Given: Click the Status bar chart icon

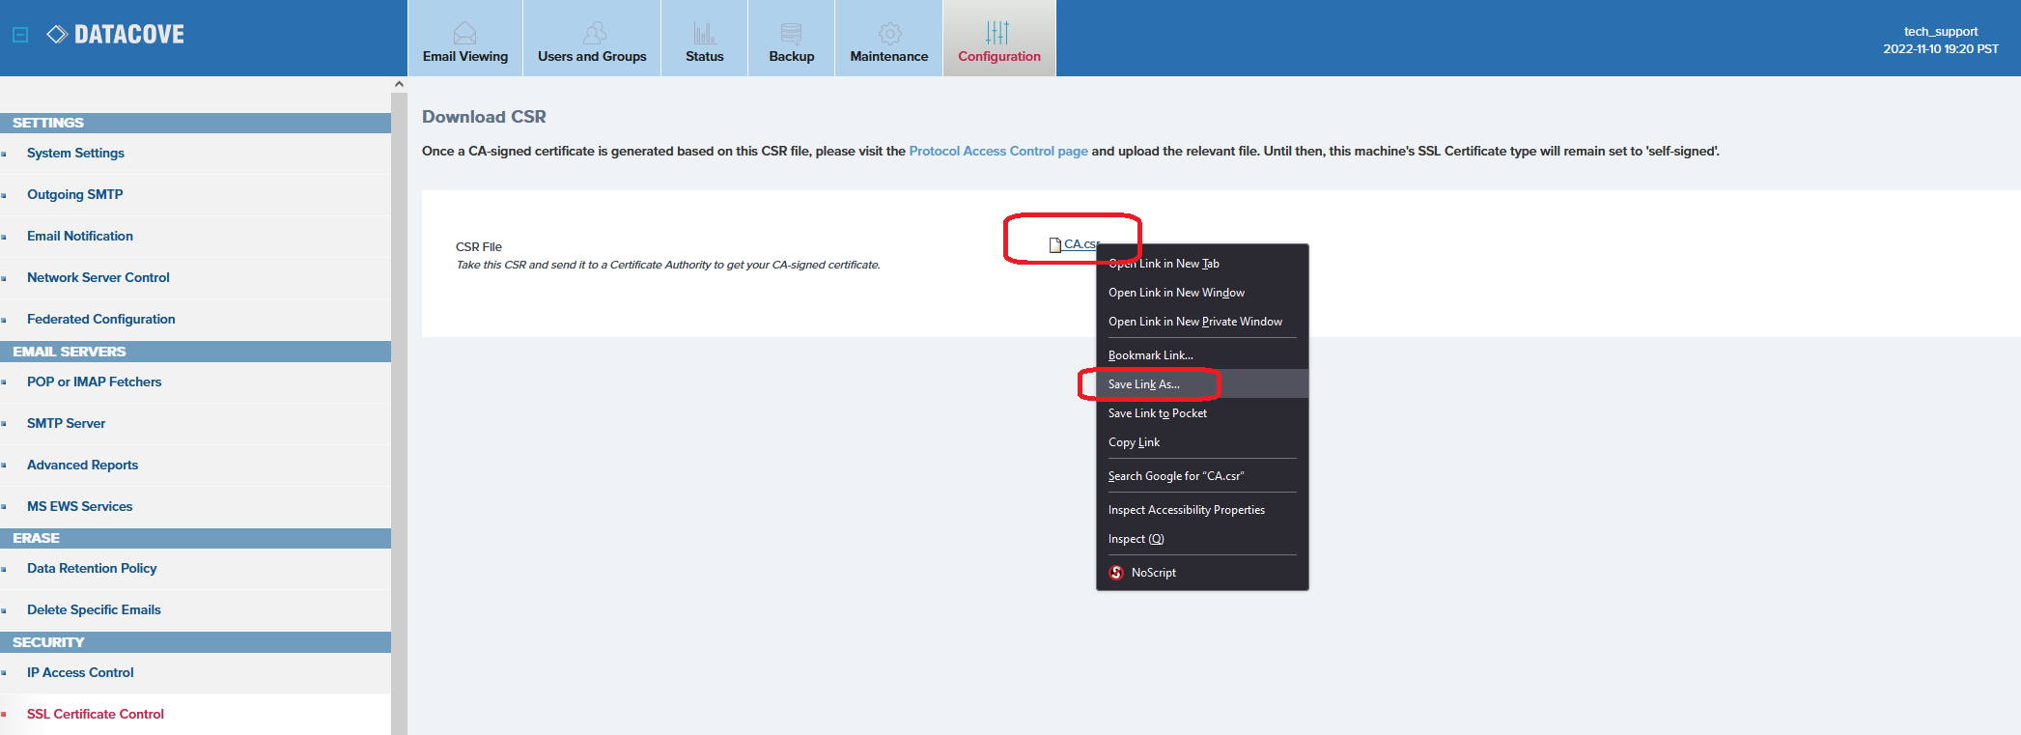Looking at the screenshot, I should click(704, 33).
